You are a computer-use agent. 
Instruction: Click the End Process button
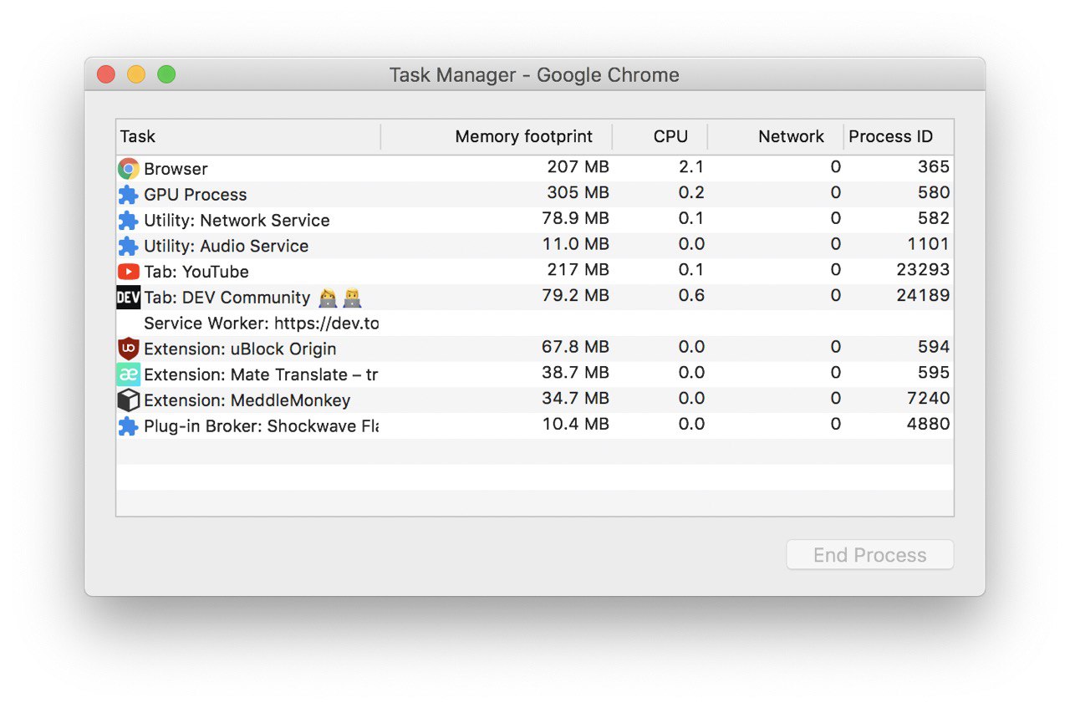pos(869,555)
